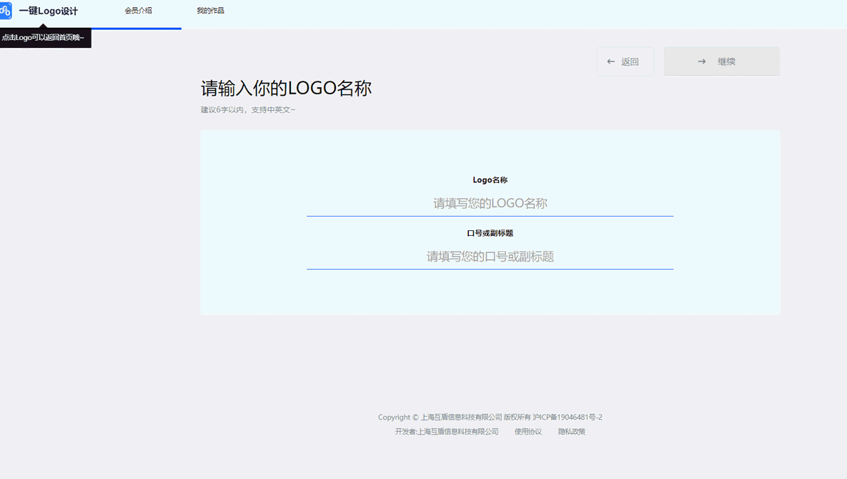
Task: Click the 请填写您的LOGO名称 placeholder area
Action: (x=490, y=203)
